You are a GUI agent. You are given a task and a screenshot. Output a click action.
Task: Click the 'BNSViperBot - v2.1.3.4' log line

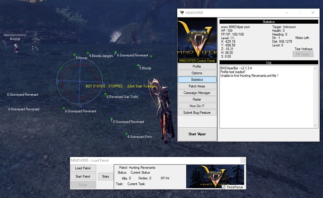coord(236,68)
